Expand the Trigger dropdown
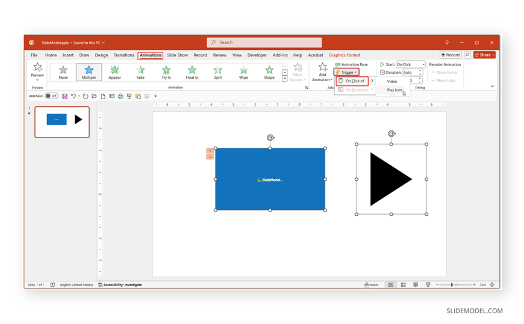This screenshot has width=524, height=324. pos(346,72)
